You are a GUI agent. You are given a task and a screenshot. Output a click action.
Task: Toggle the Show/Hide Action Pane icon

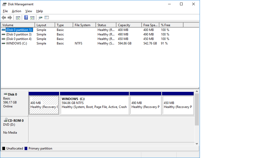click(x=32, y=18)
